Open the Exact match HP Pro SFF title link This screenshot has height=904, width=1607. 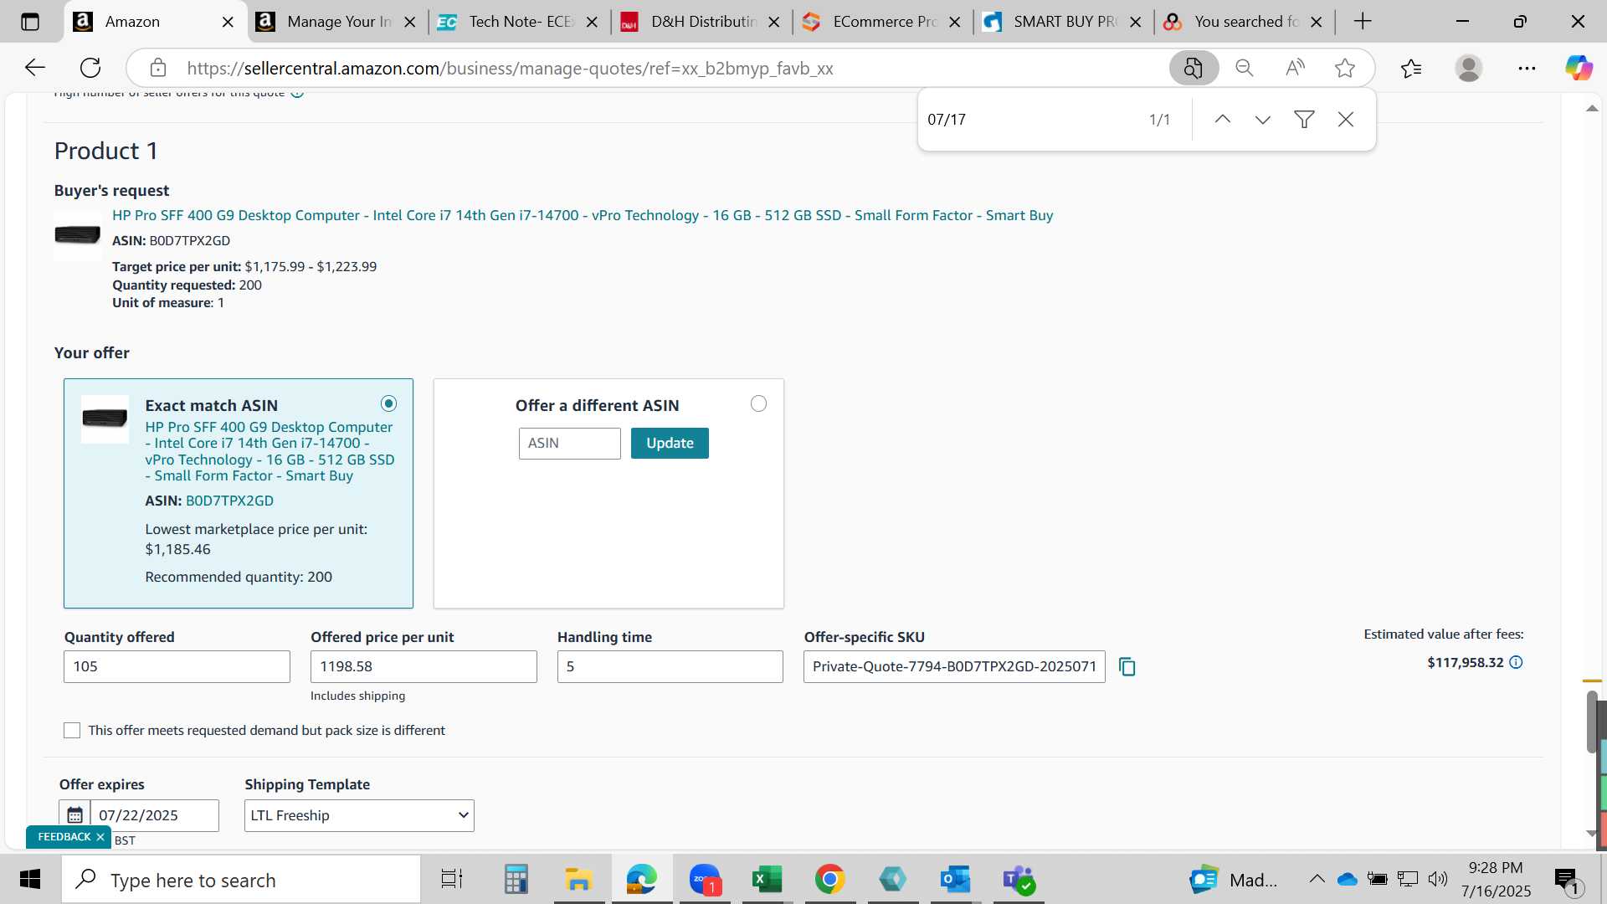270,451
